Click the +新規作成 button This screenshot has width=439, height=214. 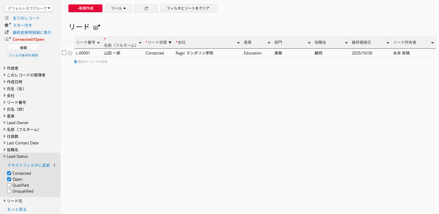click(x=85, y=8)
